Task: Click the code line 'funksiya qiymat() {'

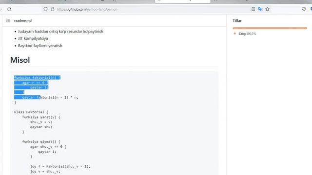Action: pyautogui.click(x=41, y=141)
